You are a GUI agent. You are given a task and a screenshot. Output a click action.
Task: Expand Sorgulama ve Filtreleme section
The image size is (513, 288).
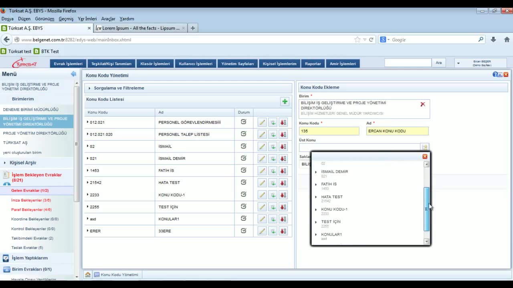(x=119, y=88)
